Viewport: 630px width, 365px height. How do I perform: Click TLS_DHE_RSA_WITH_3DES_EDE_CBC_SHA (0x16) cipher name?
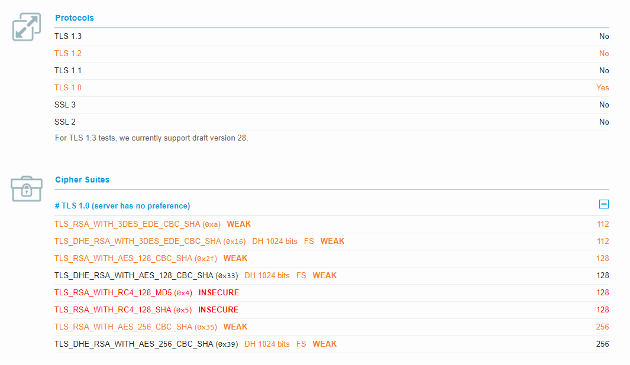[150, 242]
